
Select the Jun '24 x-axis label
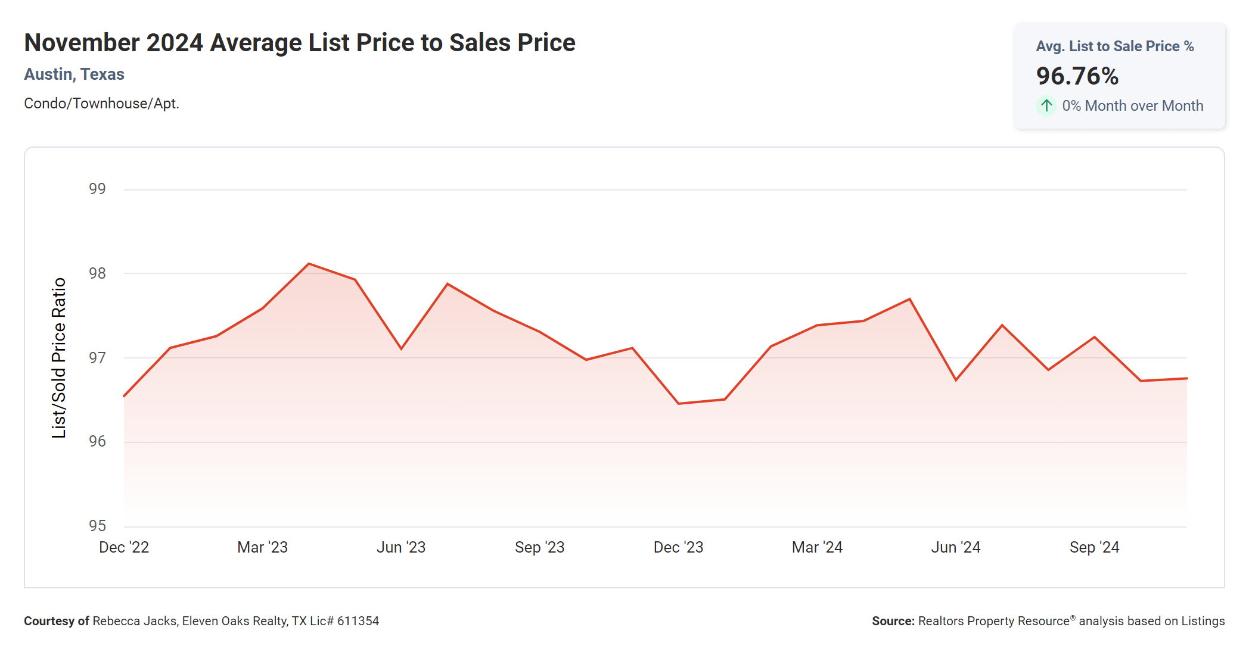pos(956,547)
